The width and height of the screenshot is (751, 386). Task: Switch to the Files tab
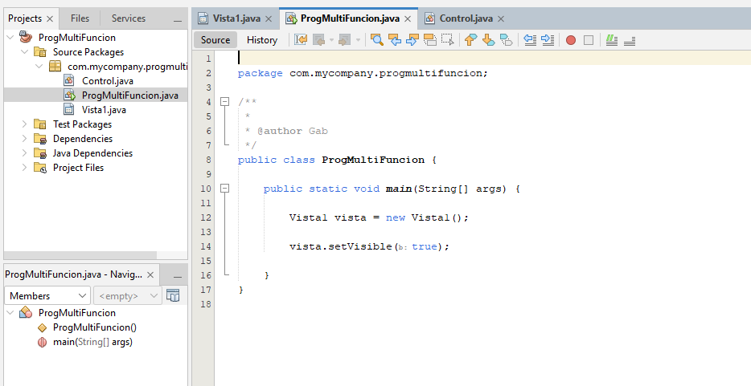pyautogui.click(x=80, y=18)
